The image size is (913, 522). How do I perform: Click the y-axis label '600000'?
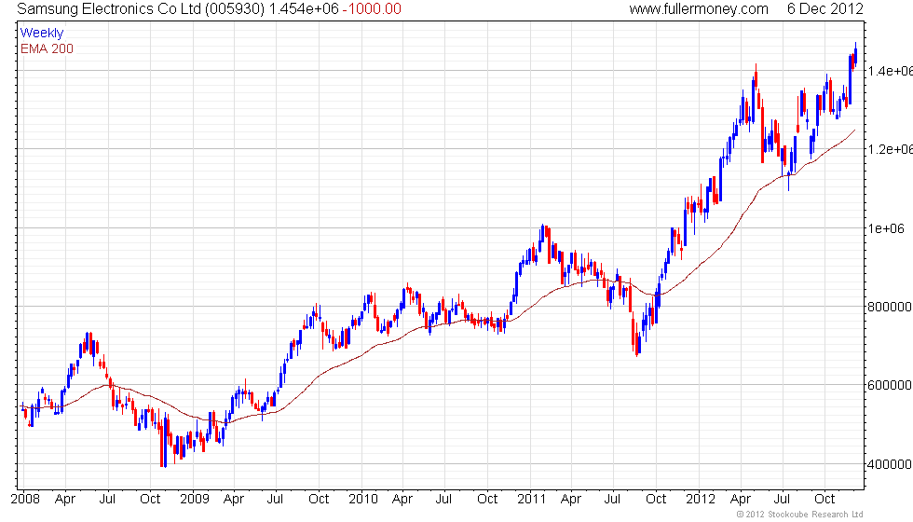point(890,385)
